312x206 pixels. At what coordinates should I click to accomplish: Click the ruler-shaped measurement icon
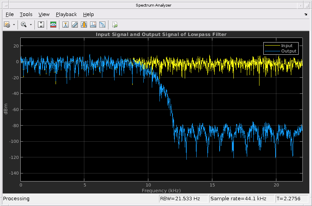[75, 25]
